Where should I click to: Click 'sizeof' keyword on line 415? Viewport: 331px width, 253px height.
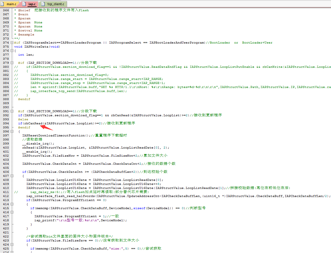tap(139, 208)
